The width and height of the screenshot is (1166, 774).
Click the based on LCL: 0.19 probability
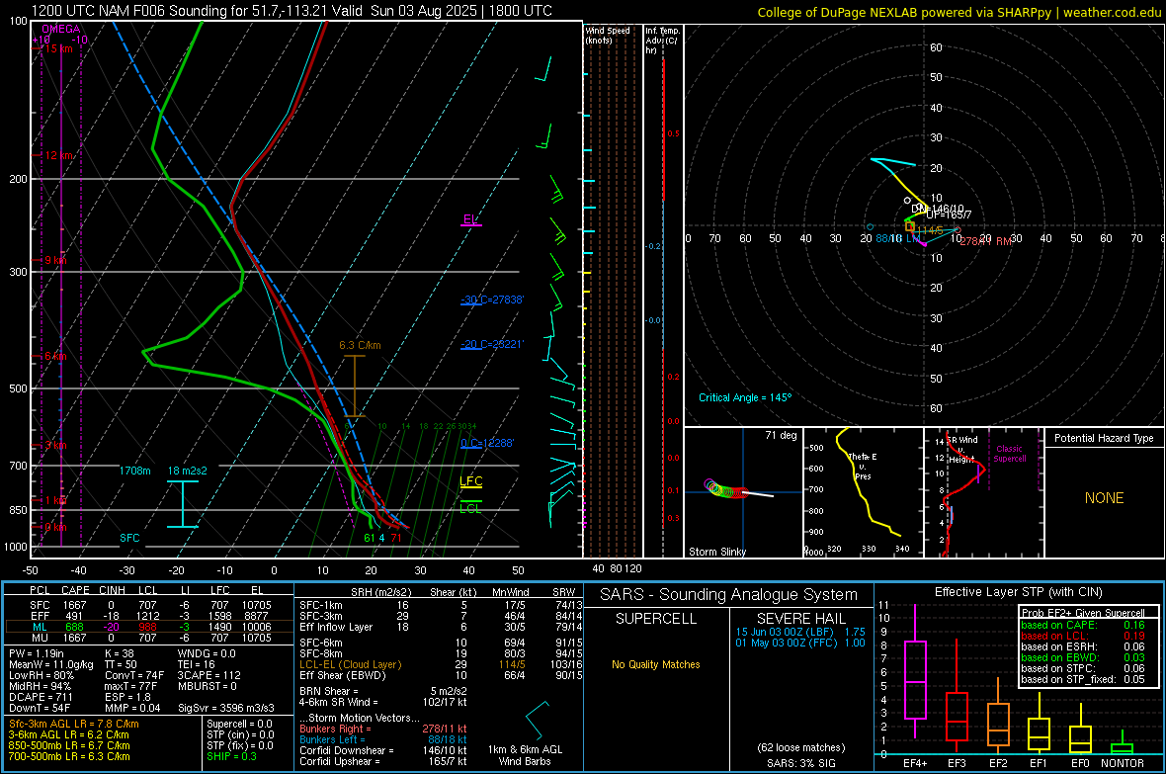point(1083,636)
